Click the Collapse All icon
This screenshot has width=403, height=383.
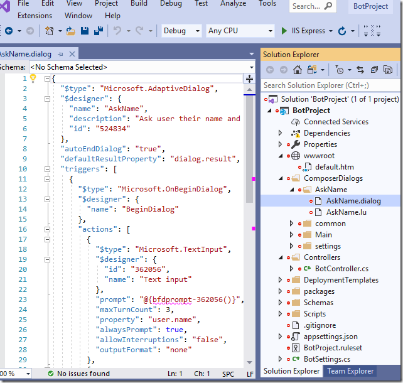click(374, 70)
